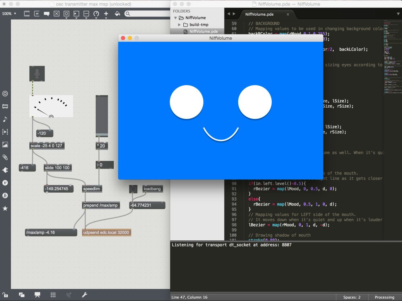Click the bang button next to loadbang
Image resolution: width=402 pixels, height=301 pixels.
(x=133, y=189)
